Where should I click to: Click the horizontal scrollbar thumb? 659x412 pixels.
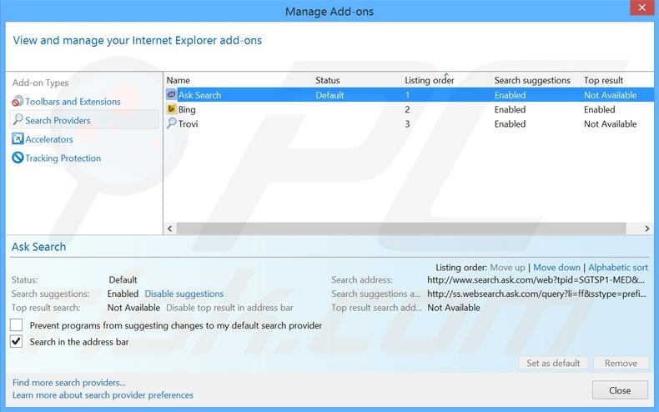tap(401, 229)
